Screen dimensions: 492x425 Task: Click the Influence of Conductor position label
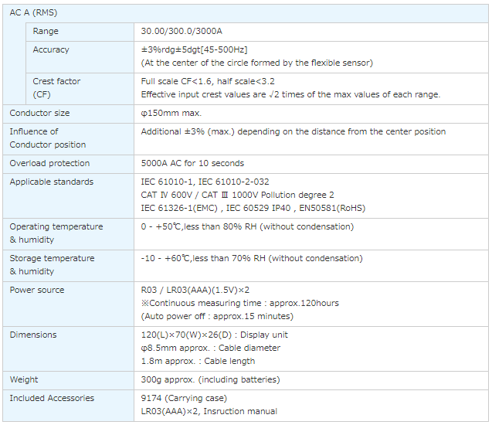pyautogui.click(x=47, y=138)
